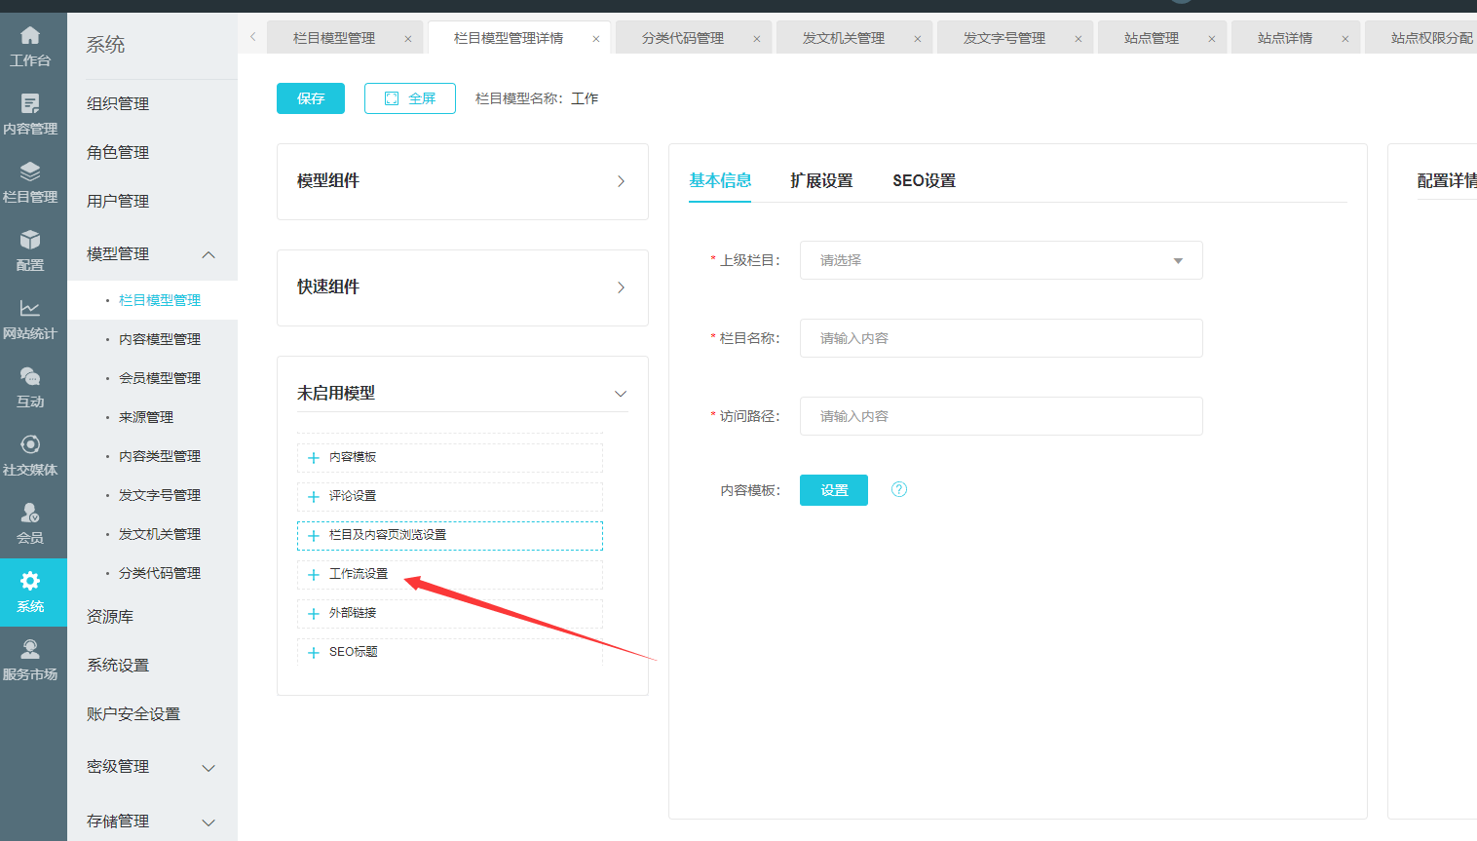Open 网站统计 chart icon
Viewport: 1477px width, 841px height.
[30, 309]
